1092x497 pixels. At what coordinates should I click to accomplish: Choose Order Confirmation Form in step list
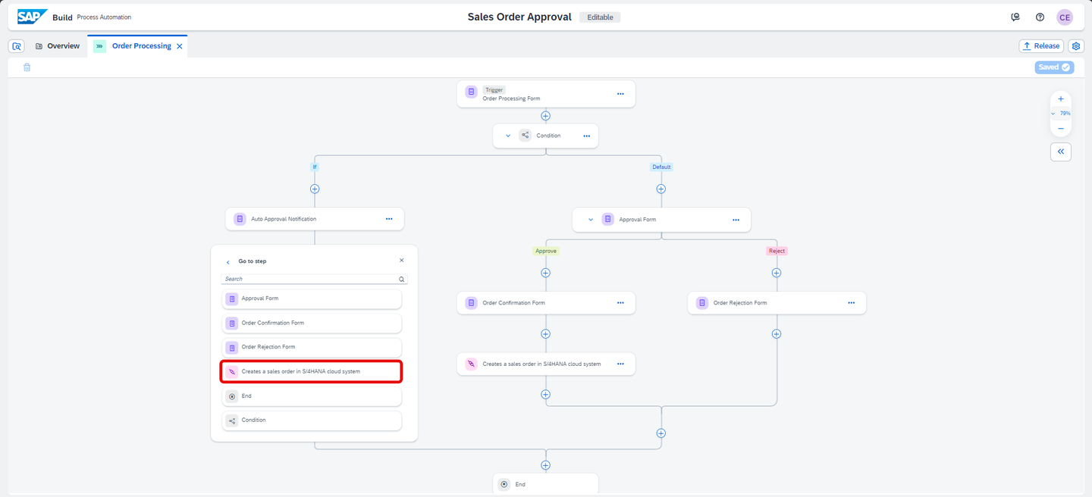coord(312,323)
